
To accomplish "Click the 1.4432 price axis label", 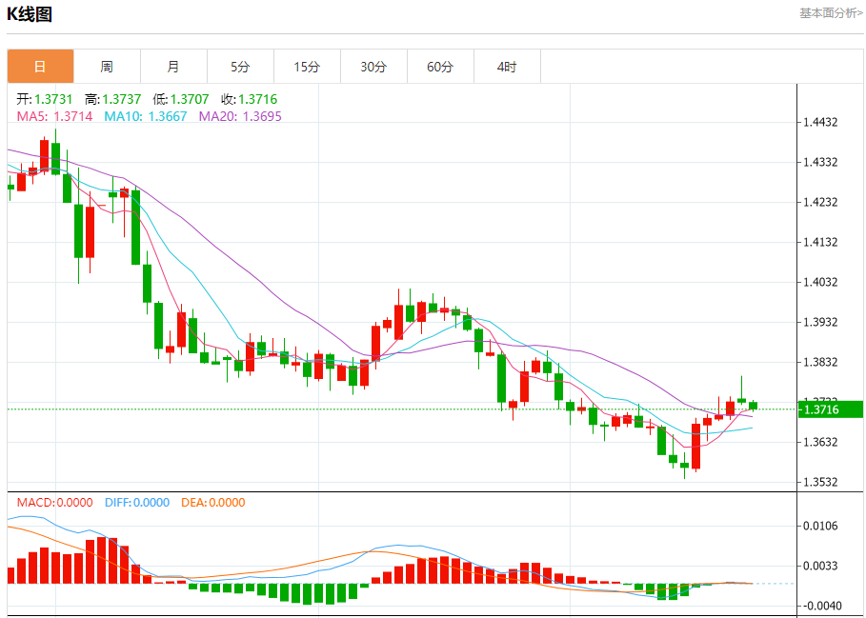I will pos(821,122).
